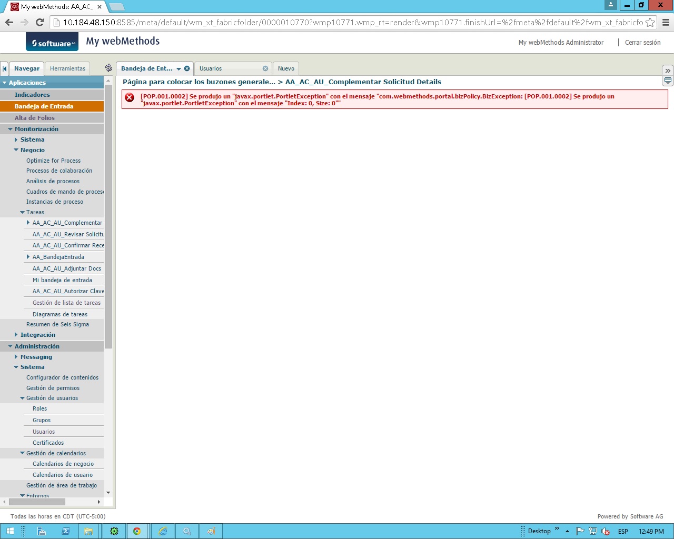Screen dimensions: 674x539
Task: Click the muted volume tray icon
Action: tap(606, 531)
